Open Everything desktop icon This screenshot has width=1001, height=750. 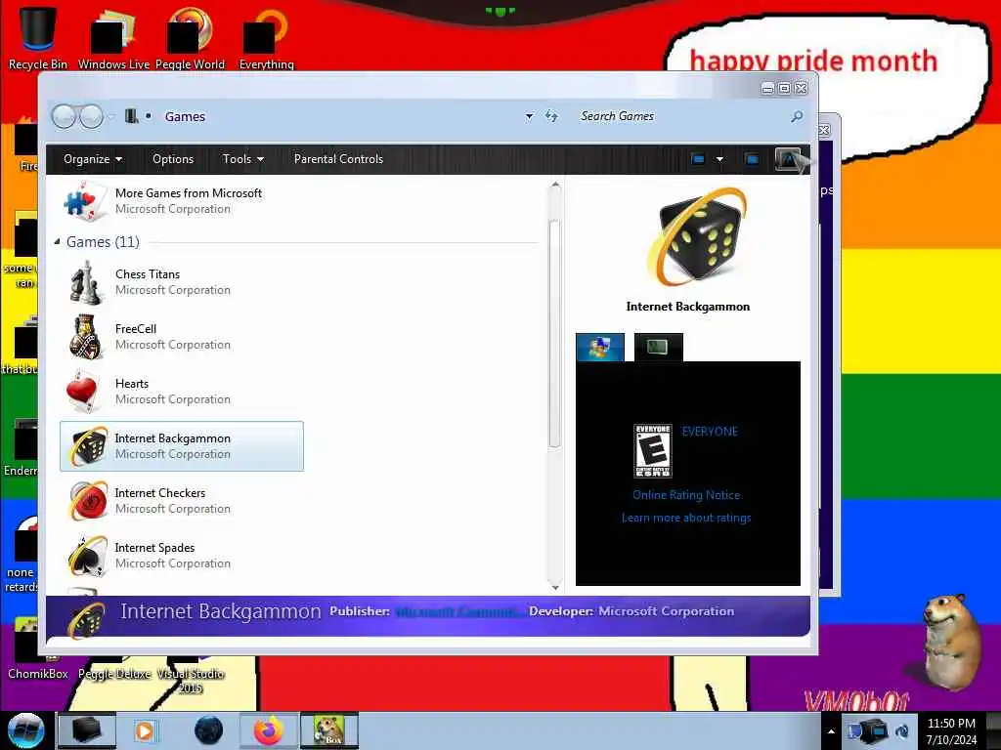pos(266,38)
